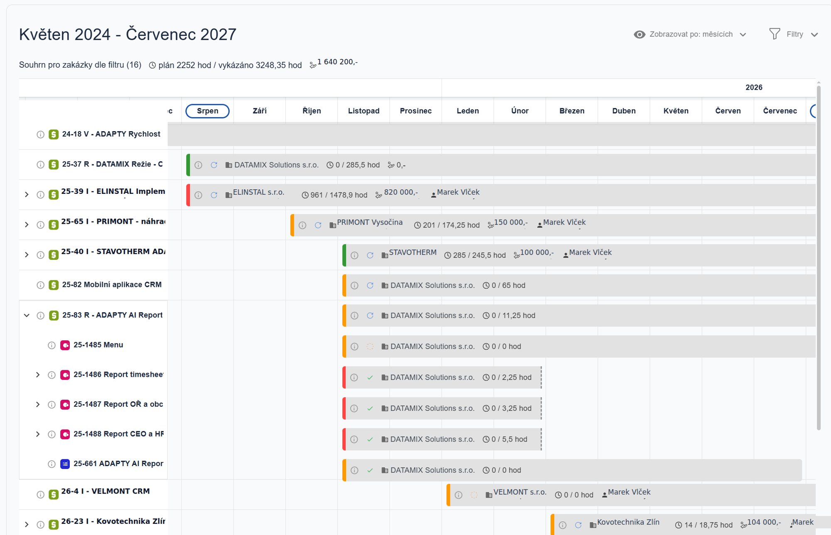The height and width of the screenshot is (535, 831).
Task: Select the Září month column header
Action: coord(260,111)
